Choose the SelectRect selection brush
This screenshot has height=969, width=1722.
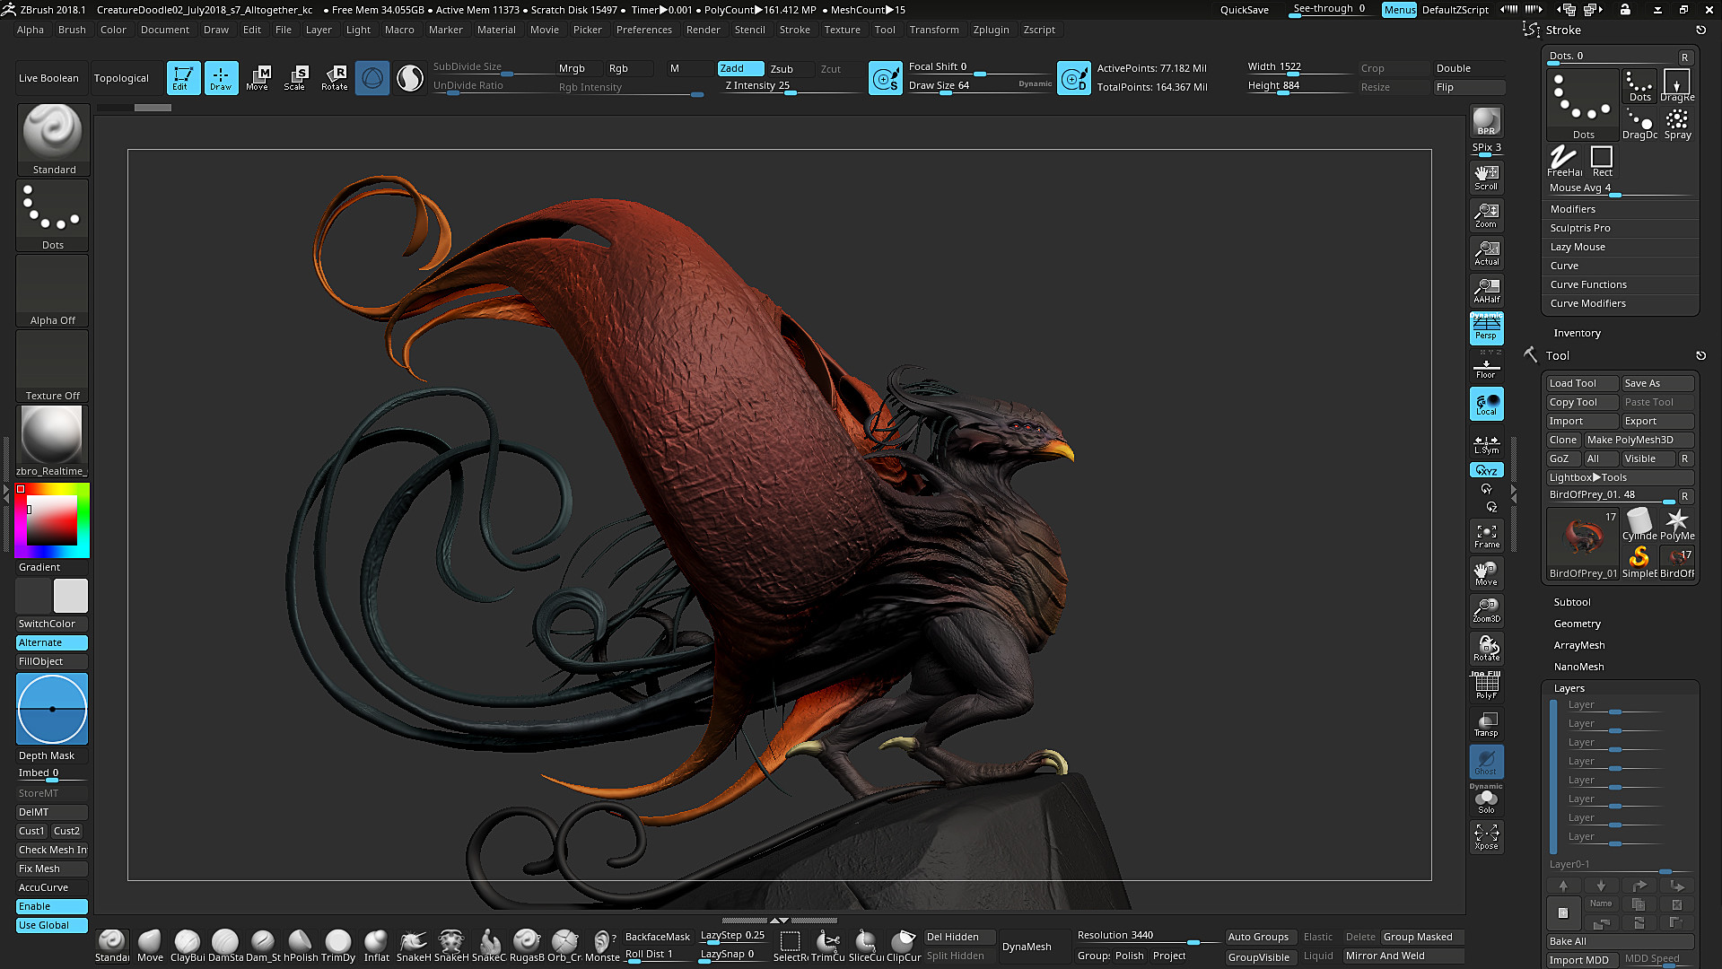[791, 946]
